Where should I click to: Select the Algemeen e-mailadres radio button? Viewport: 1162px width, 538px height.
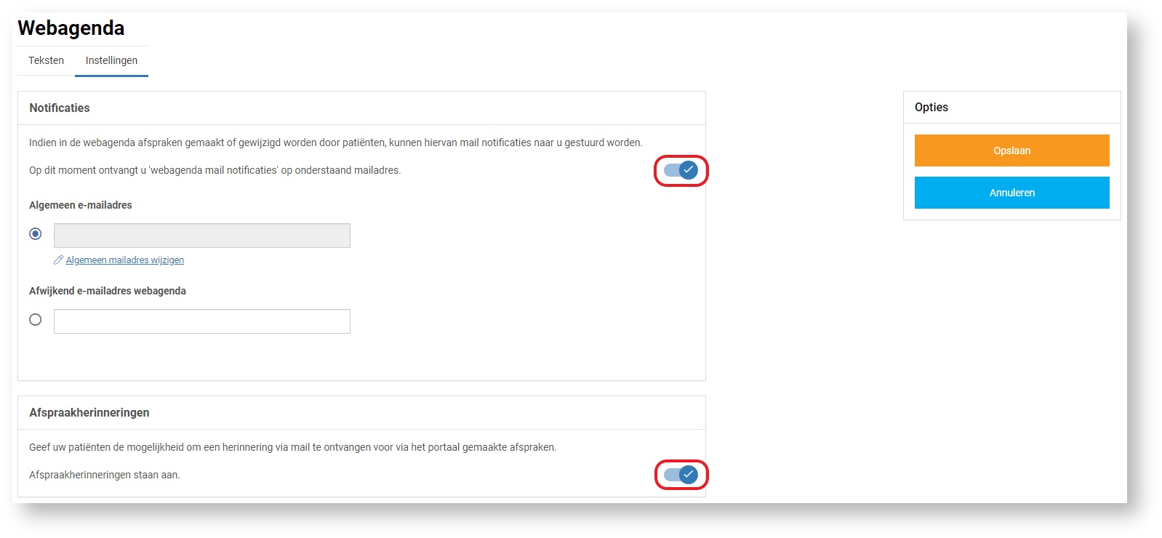36,234
